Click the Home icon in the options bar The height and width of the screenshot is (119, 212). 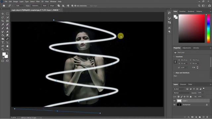(x=4, y=6)
